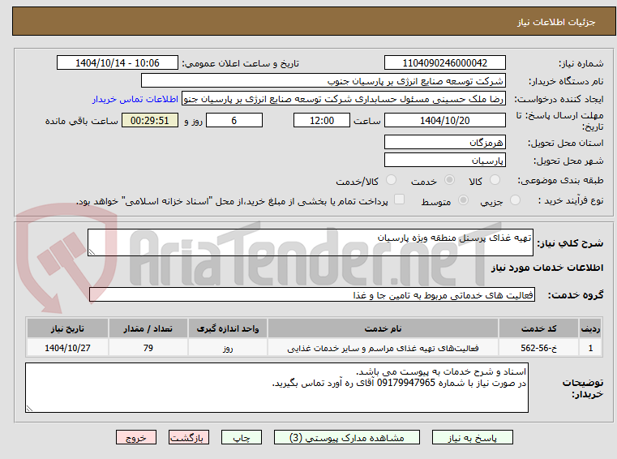Viewport: 617px width, 459px height.
Task: Select the کالا/خدمت radio button
Action: [391, 180]
